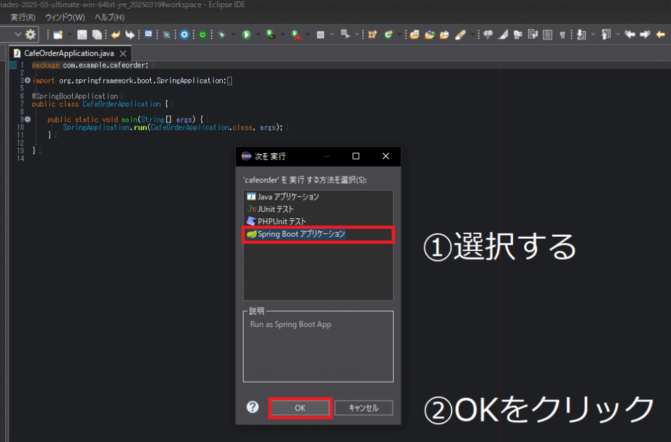Open chevron dropdown left of gear icon
671x442 pixels.
(x=18, y=34)
